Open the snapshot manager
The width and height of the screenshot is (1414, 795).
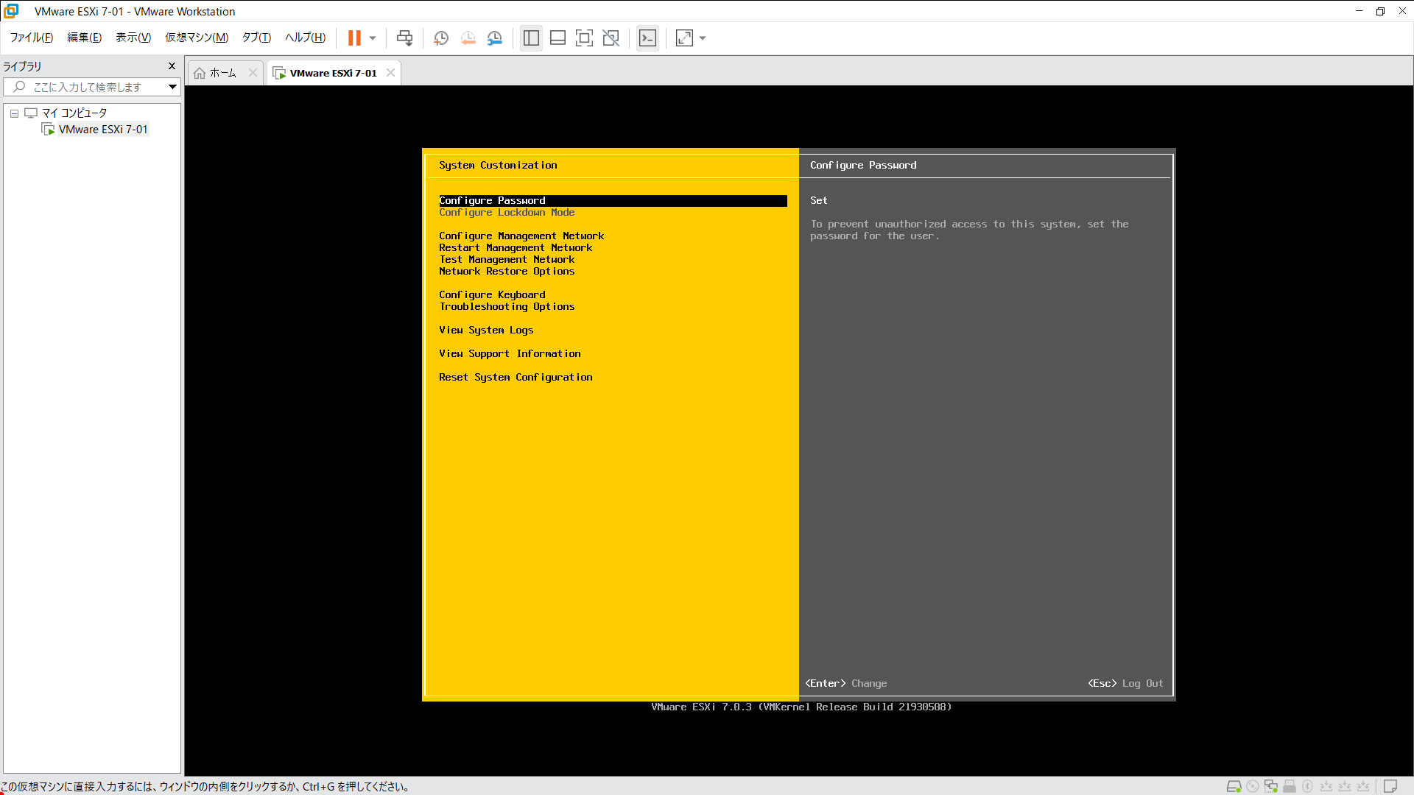(x=495, y=38)
